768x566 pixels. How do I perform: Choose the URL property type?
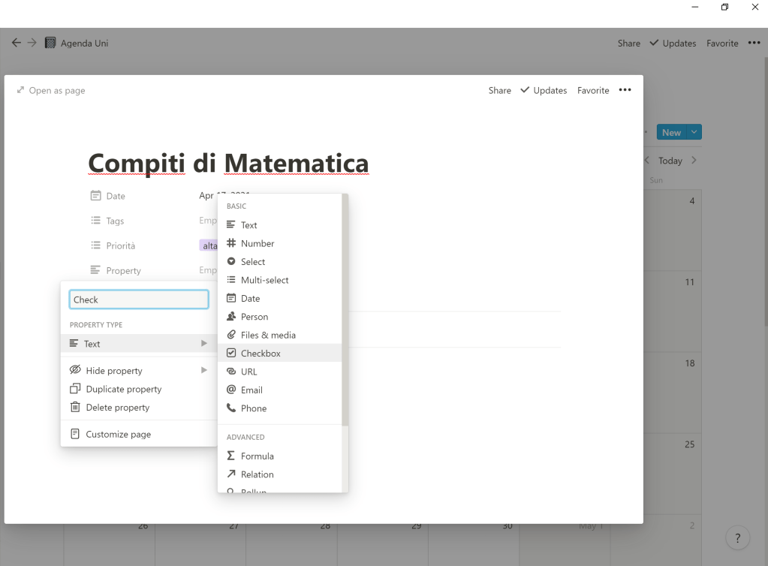click(248, 372)
